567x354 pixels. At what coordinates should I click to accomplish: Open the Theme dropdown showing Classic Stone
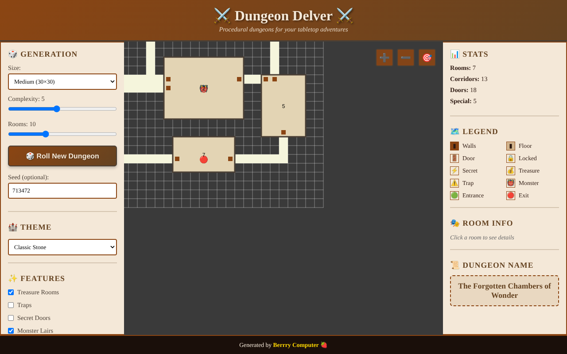[62, 247]
